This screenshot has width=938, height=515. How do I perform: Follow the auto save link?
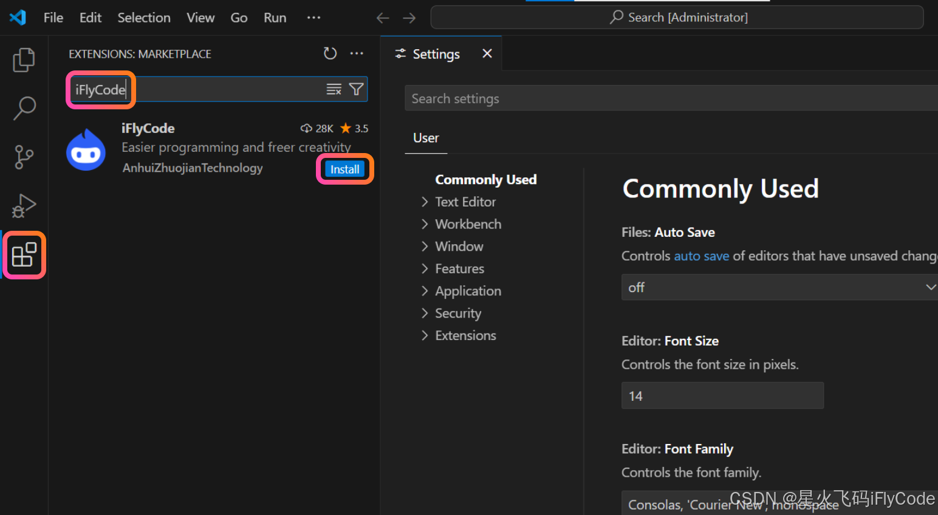point(702,256)
